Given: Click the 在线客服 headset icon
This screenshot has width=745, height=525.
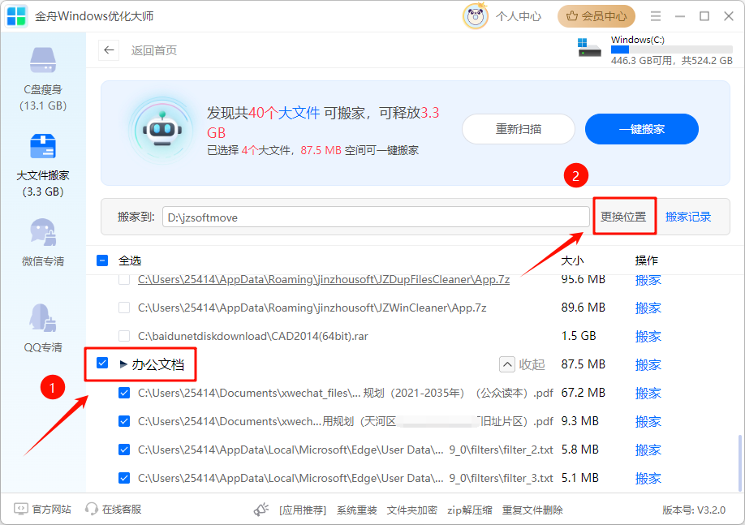Looking at the screenshot, I should click(91, 509).
